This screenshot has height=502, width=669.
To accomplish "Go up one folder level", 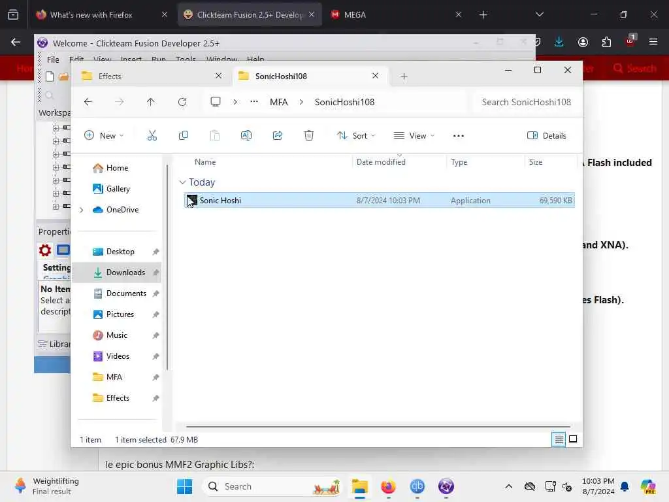I will click(x=151, y=102).
